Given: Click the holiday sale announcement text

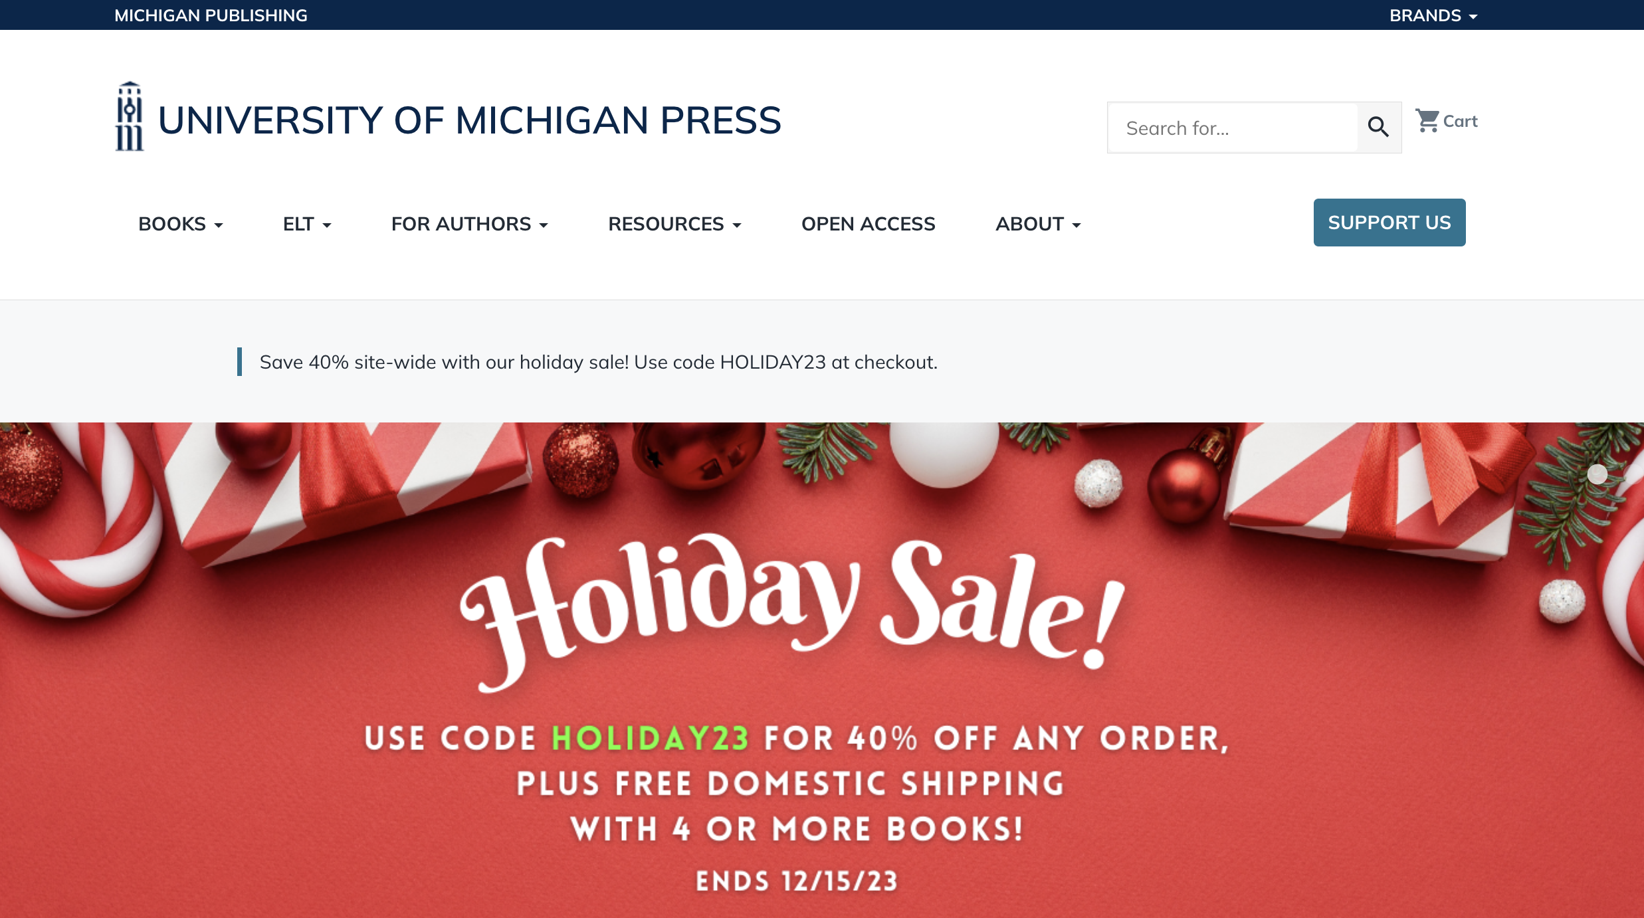Looking at the screenshot, I should (x=598, y=362).
